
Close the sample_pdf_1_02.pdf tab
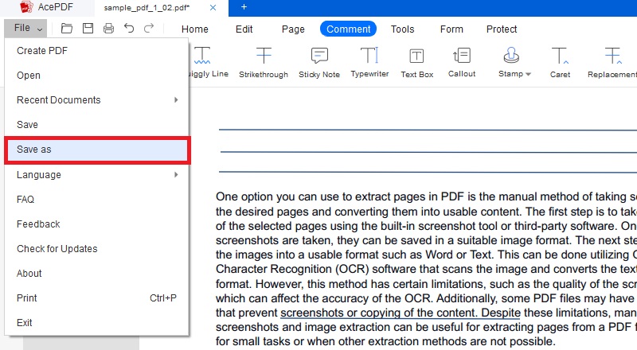213,8
